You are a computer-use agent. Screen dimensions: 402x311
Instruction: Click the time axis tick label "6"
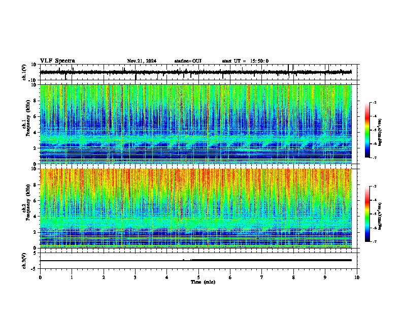[230, 277]
